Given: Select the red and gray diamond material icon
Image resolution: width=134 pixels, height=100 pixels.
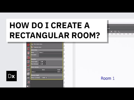Looking at the screenshot, I should (x=28, y=82).
